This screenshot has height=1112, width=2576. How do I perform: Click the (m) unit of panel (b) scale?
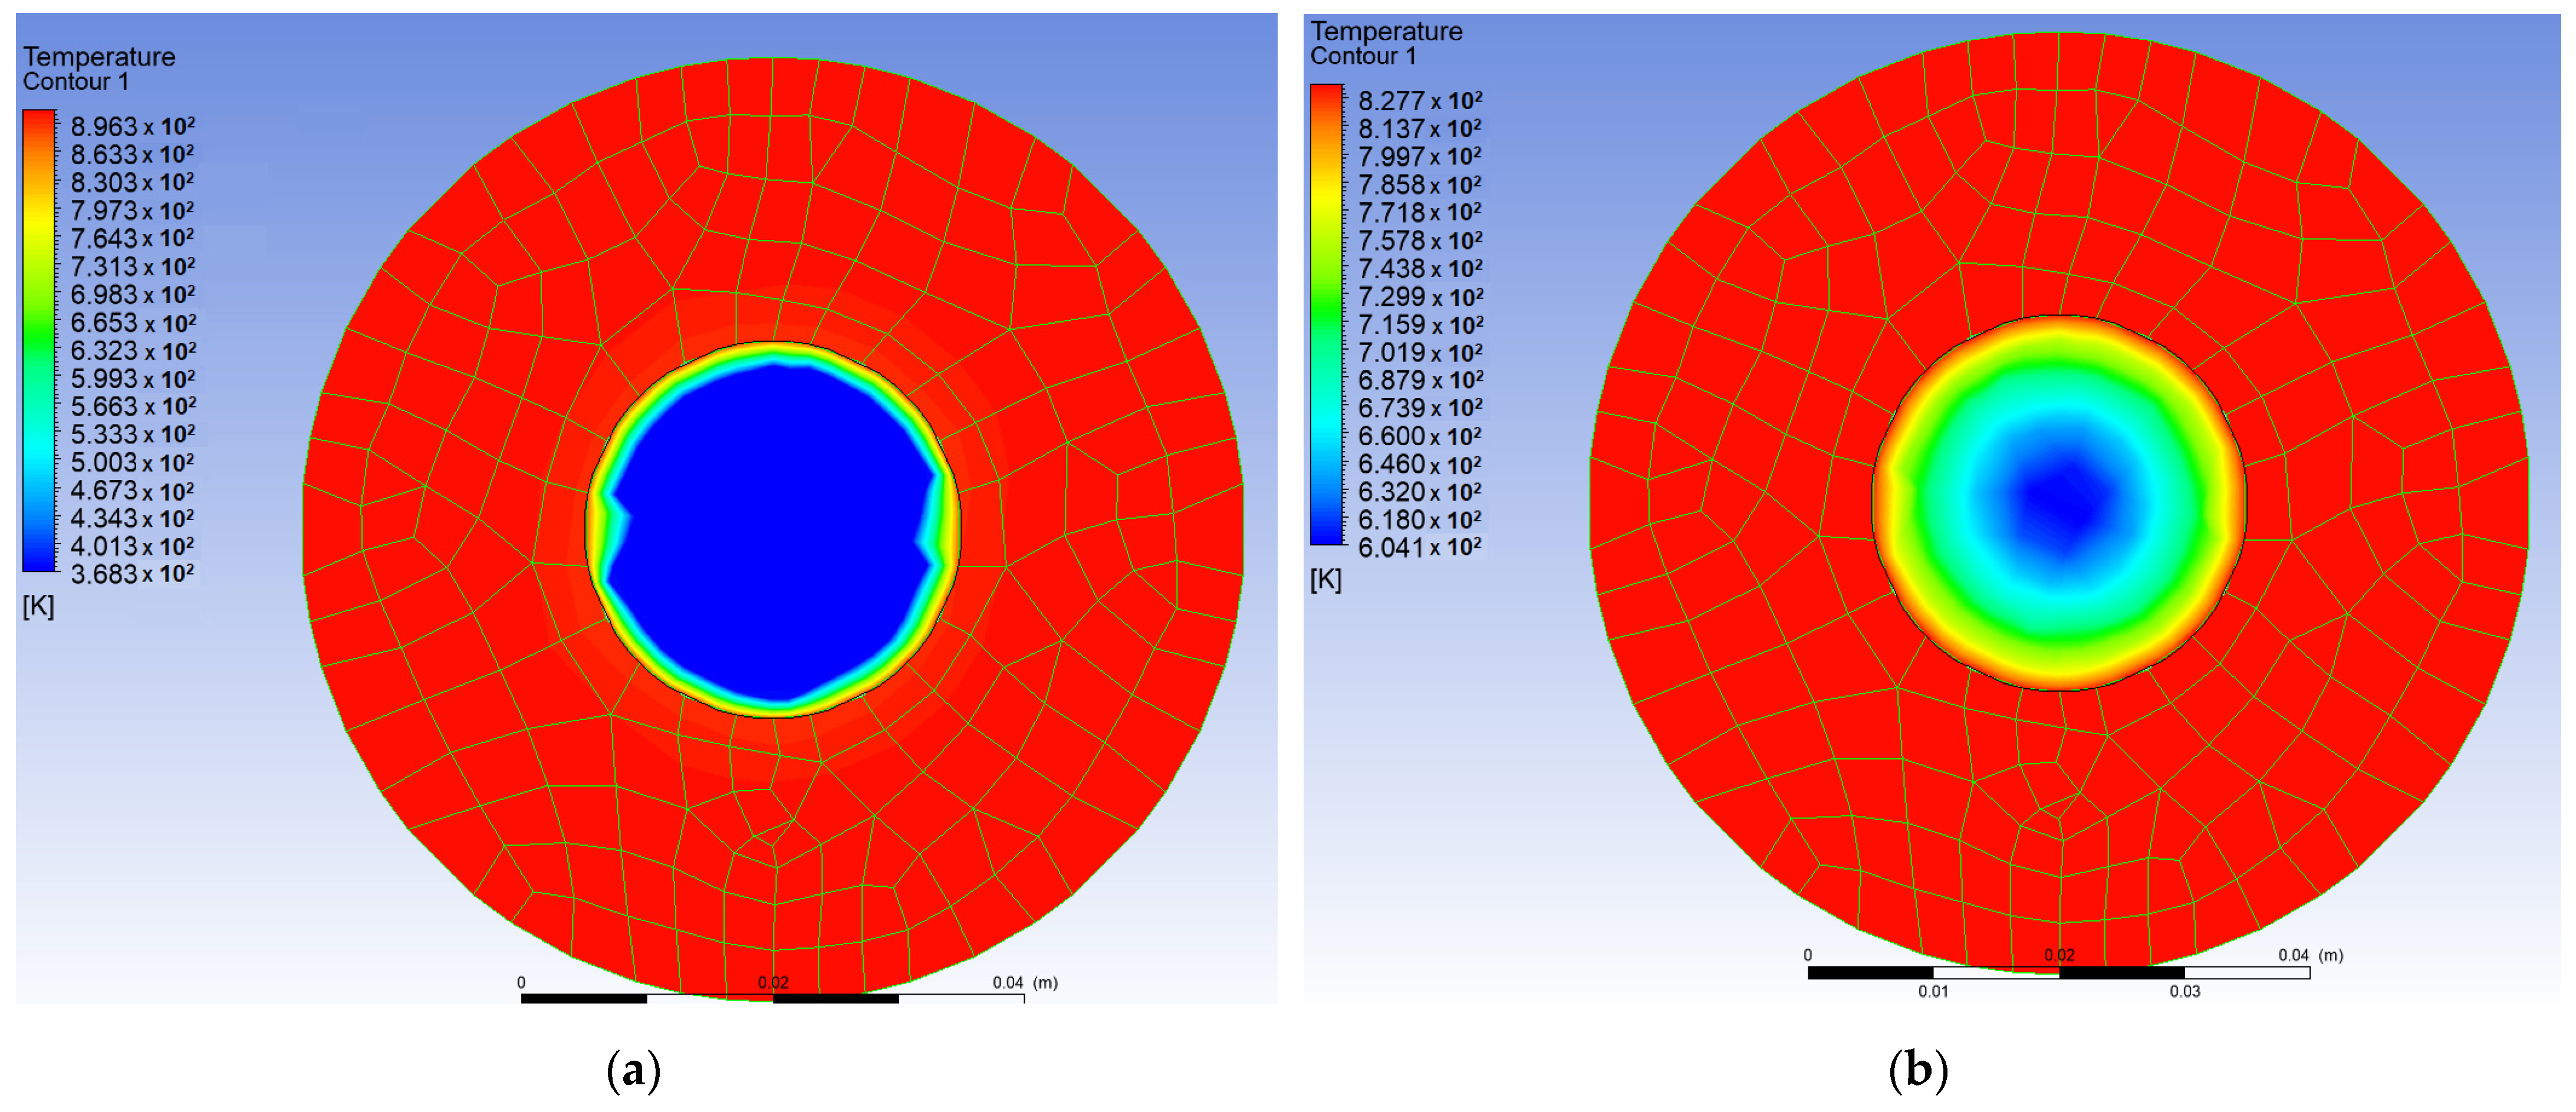point(2331,955)
